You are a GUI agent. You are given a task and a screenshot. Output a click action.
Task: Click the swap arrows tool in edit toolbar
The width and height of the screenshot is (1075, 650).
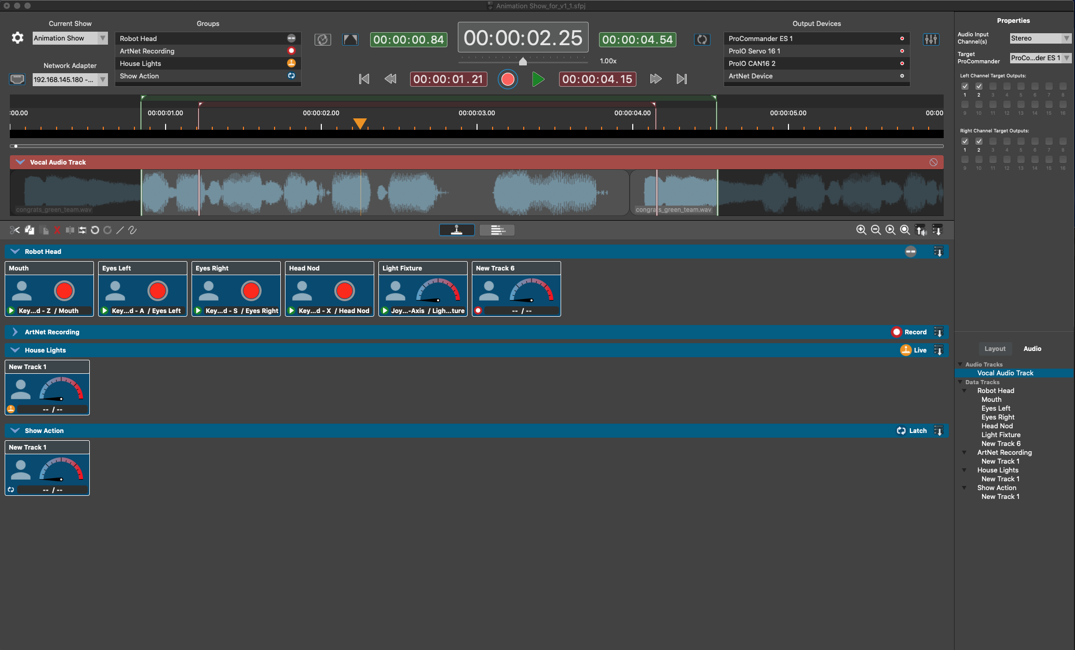point(83,230)
